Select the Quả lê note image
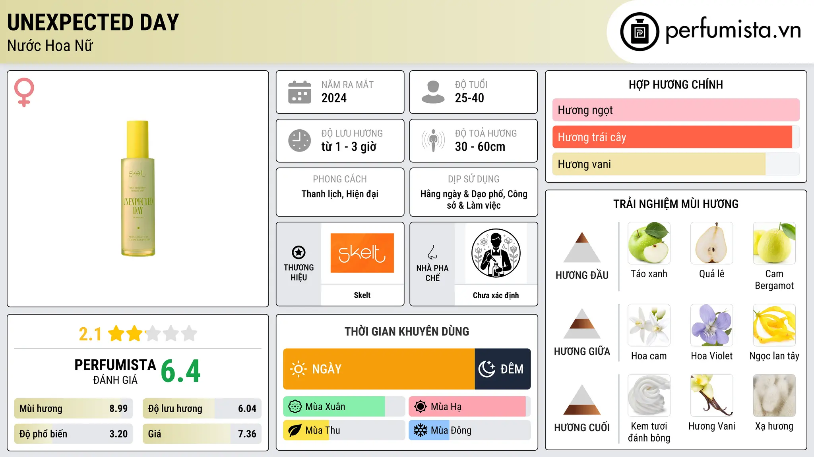Image resolution: width=814 pixels, height=457 pixels. click(712, 243)
